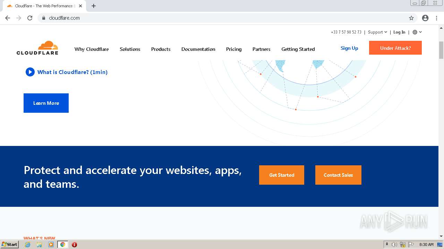The width and height of the screenshot is (444, 249).
Task: Click the phone number link
Action: point(346,32)
